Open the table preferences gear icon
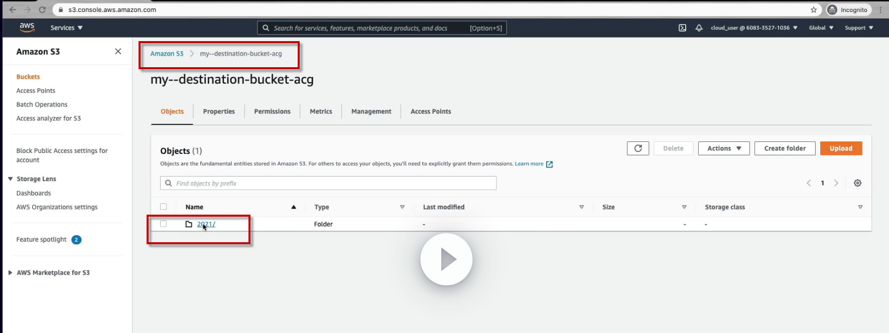 (857, 183)
